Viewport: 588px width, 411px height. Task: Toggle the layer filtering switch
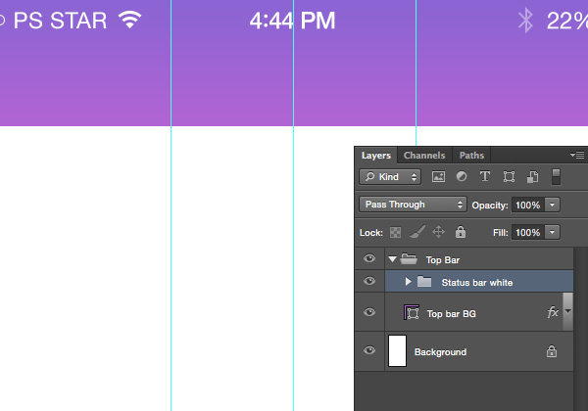point(556,177)
